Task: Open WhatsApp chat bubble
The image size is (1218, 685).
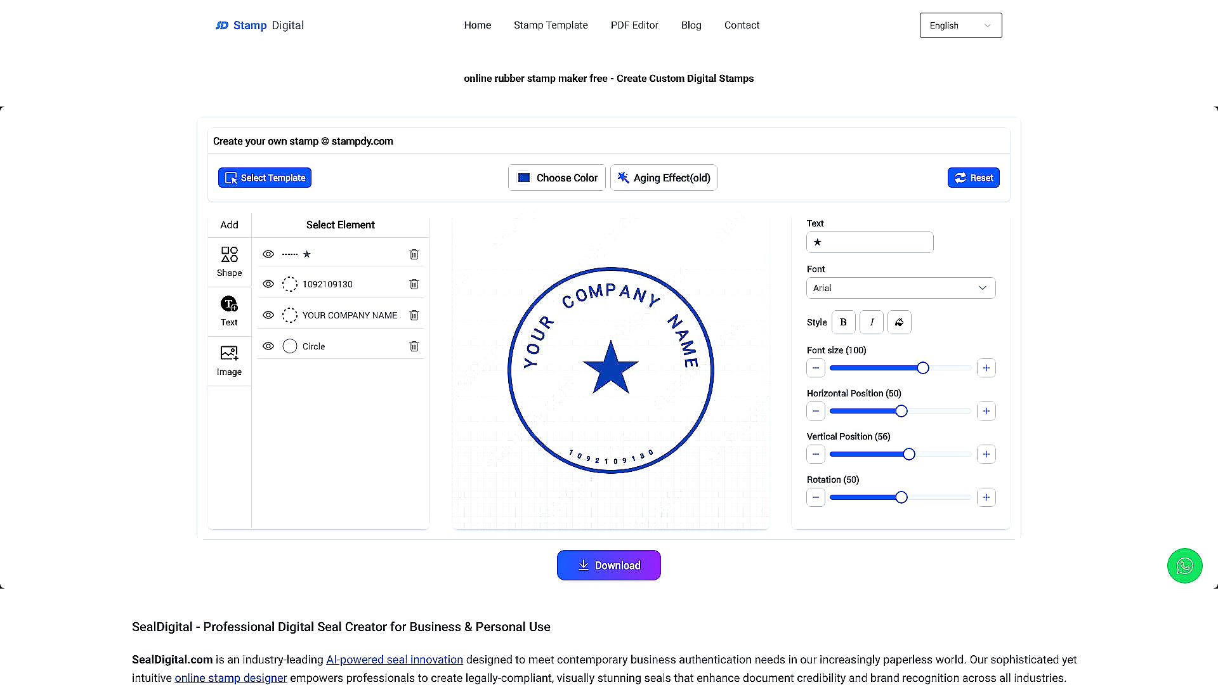Action: [x=1184, y=566]
